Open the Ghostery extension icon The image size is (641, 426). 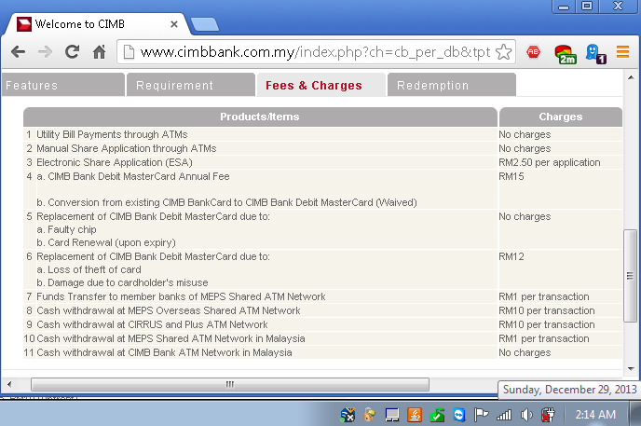pyautogui.click(x=595, y=54)
